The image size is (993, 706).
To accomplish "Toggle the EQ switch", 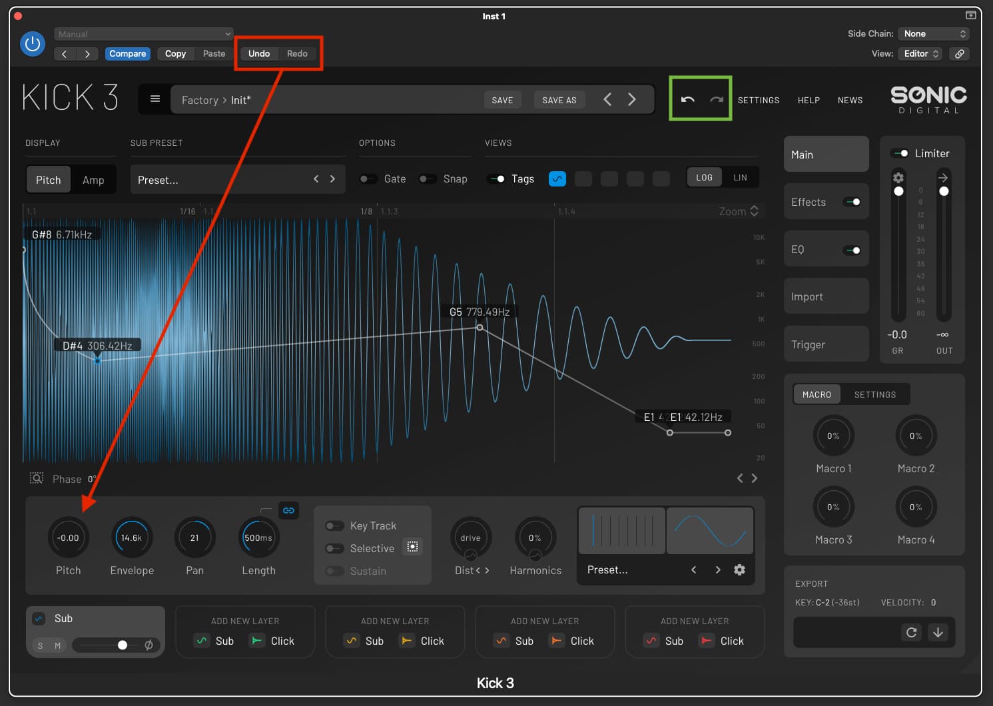I will 852,250.
